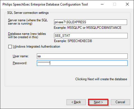Click the 'SQL Server connection settings' group label
The image size is (134, 109).
[x=28, y=13]
